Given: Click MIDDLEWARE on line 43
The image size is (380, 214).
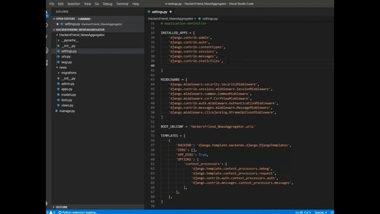Looking at the screenshot, I should coord(170,80).
